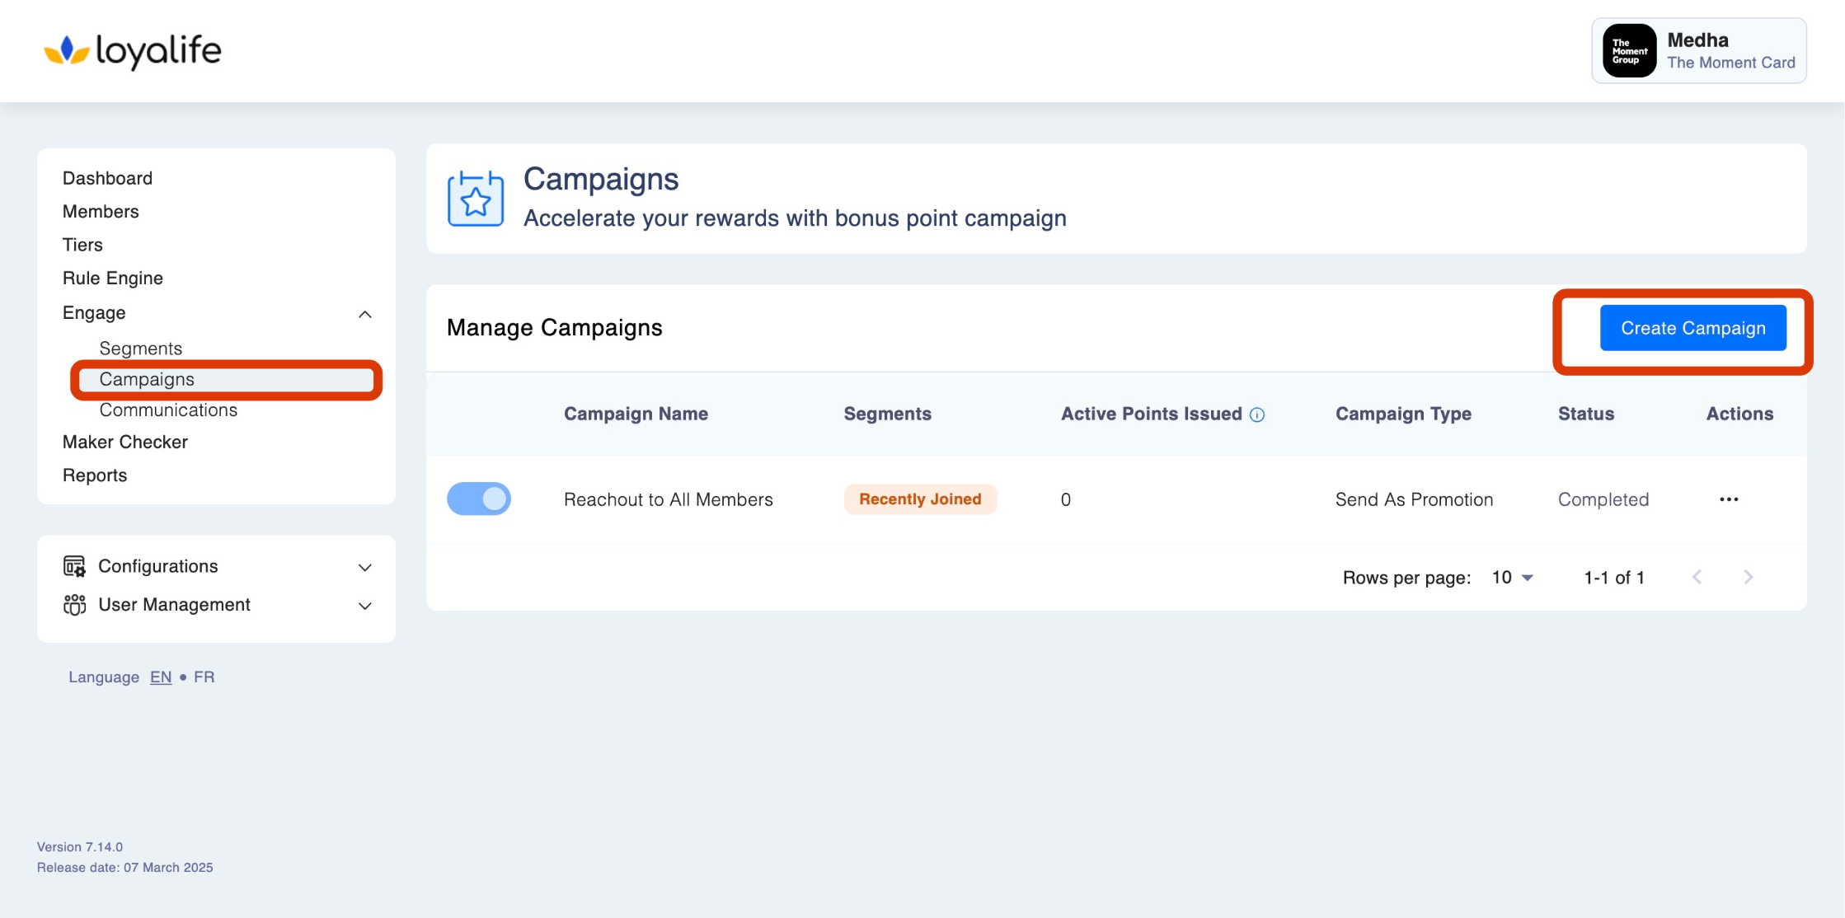Open Segments in the sidebar
Viewport: 1845px width, 918px height.
[140, 349]
